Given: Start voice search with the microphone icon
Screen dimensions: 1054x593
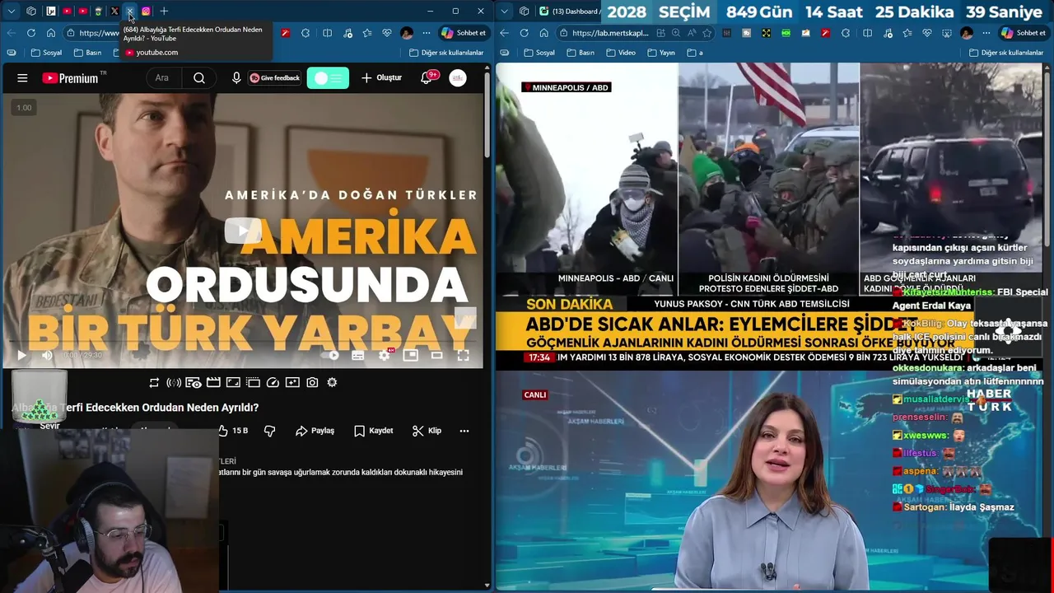Looking at the screenshot, I should point(236,78).
